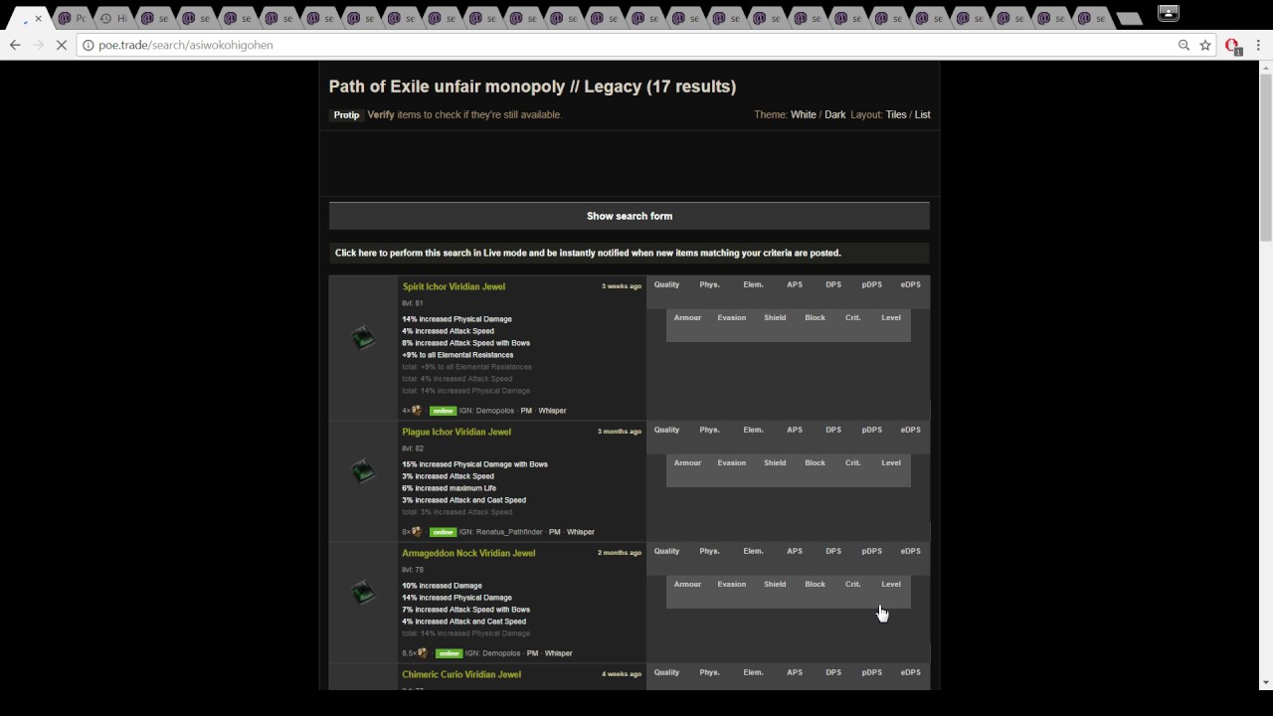
Task: Click the '2 months ago' timestamp
Action: tap(620, 553)
